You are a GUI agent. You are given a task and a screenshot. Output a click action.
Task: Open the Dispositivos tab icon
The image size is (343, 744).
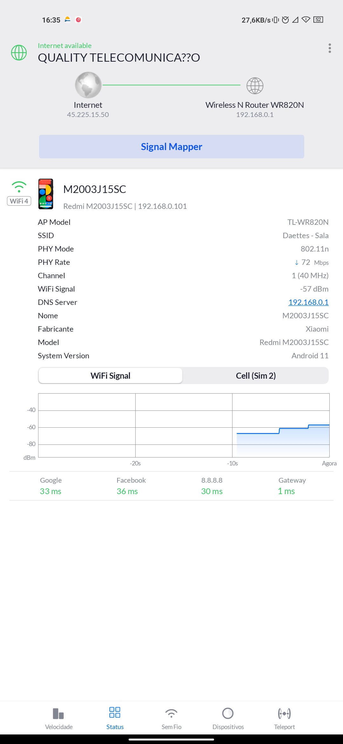[228, 713]
